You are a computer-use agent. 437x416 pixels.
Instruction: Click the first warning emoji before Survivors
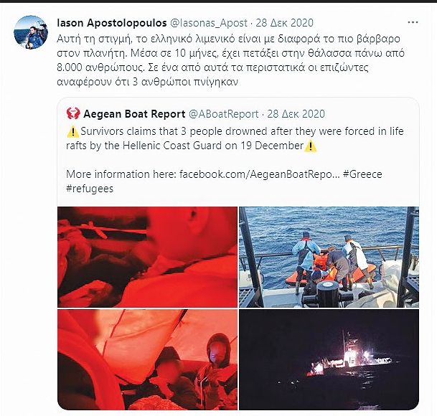coord(73,131)
